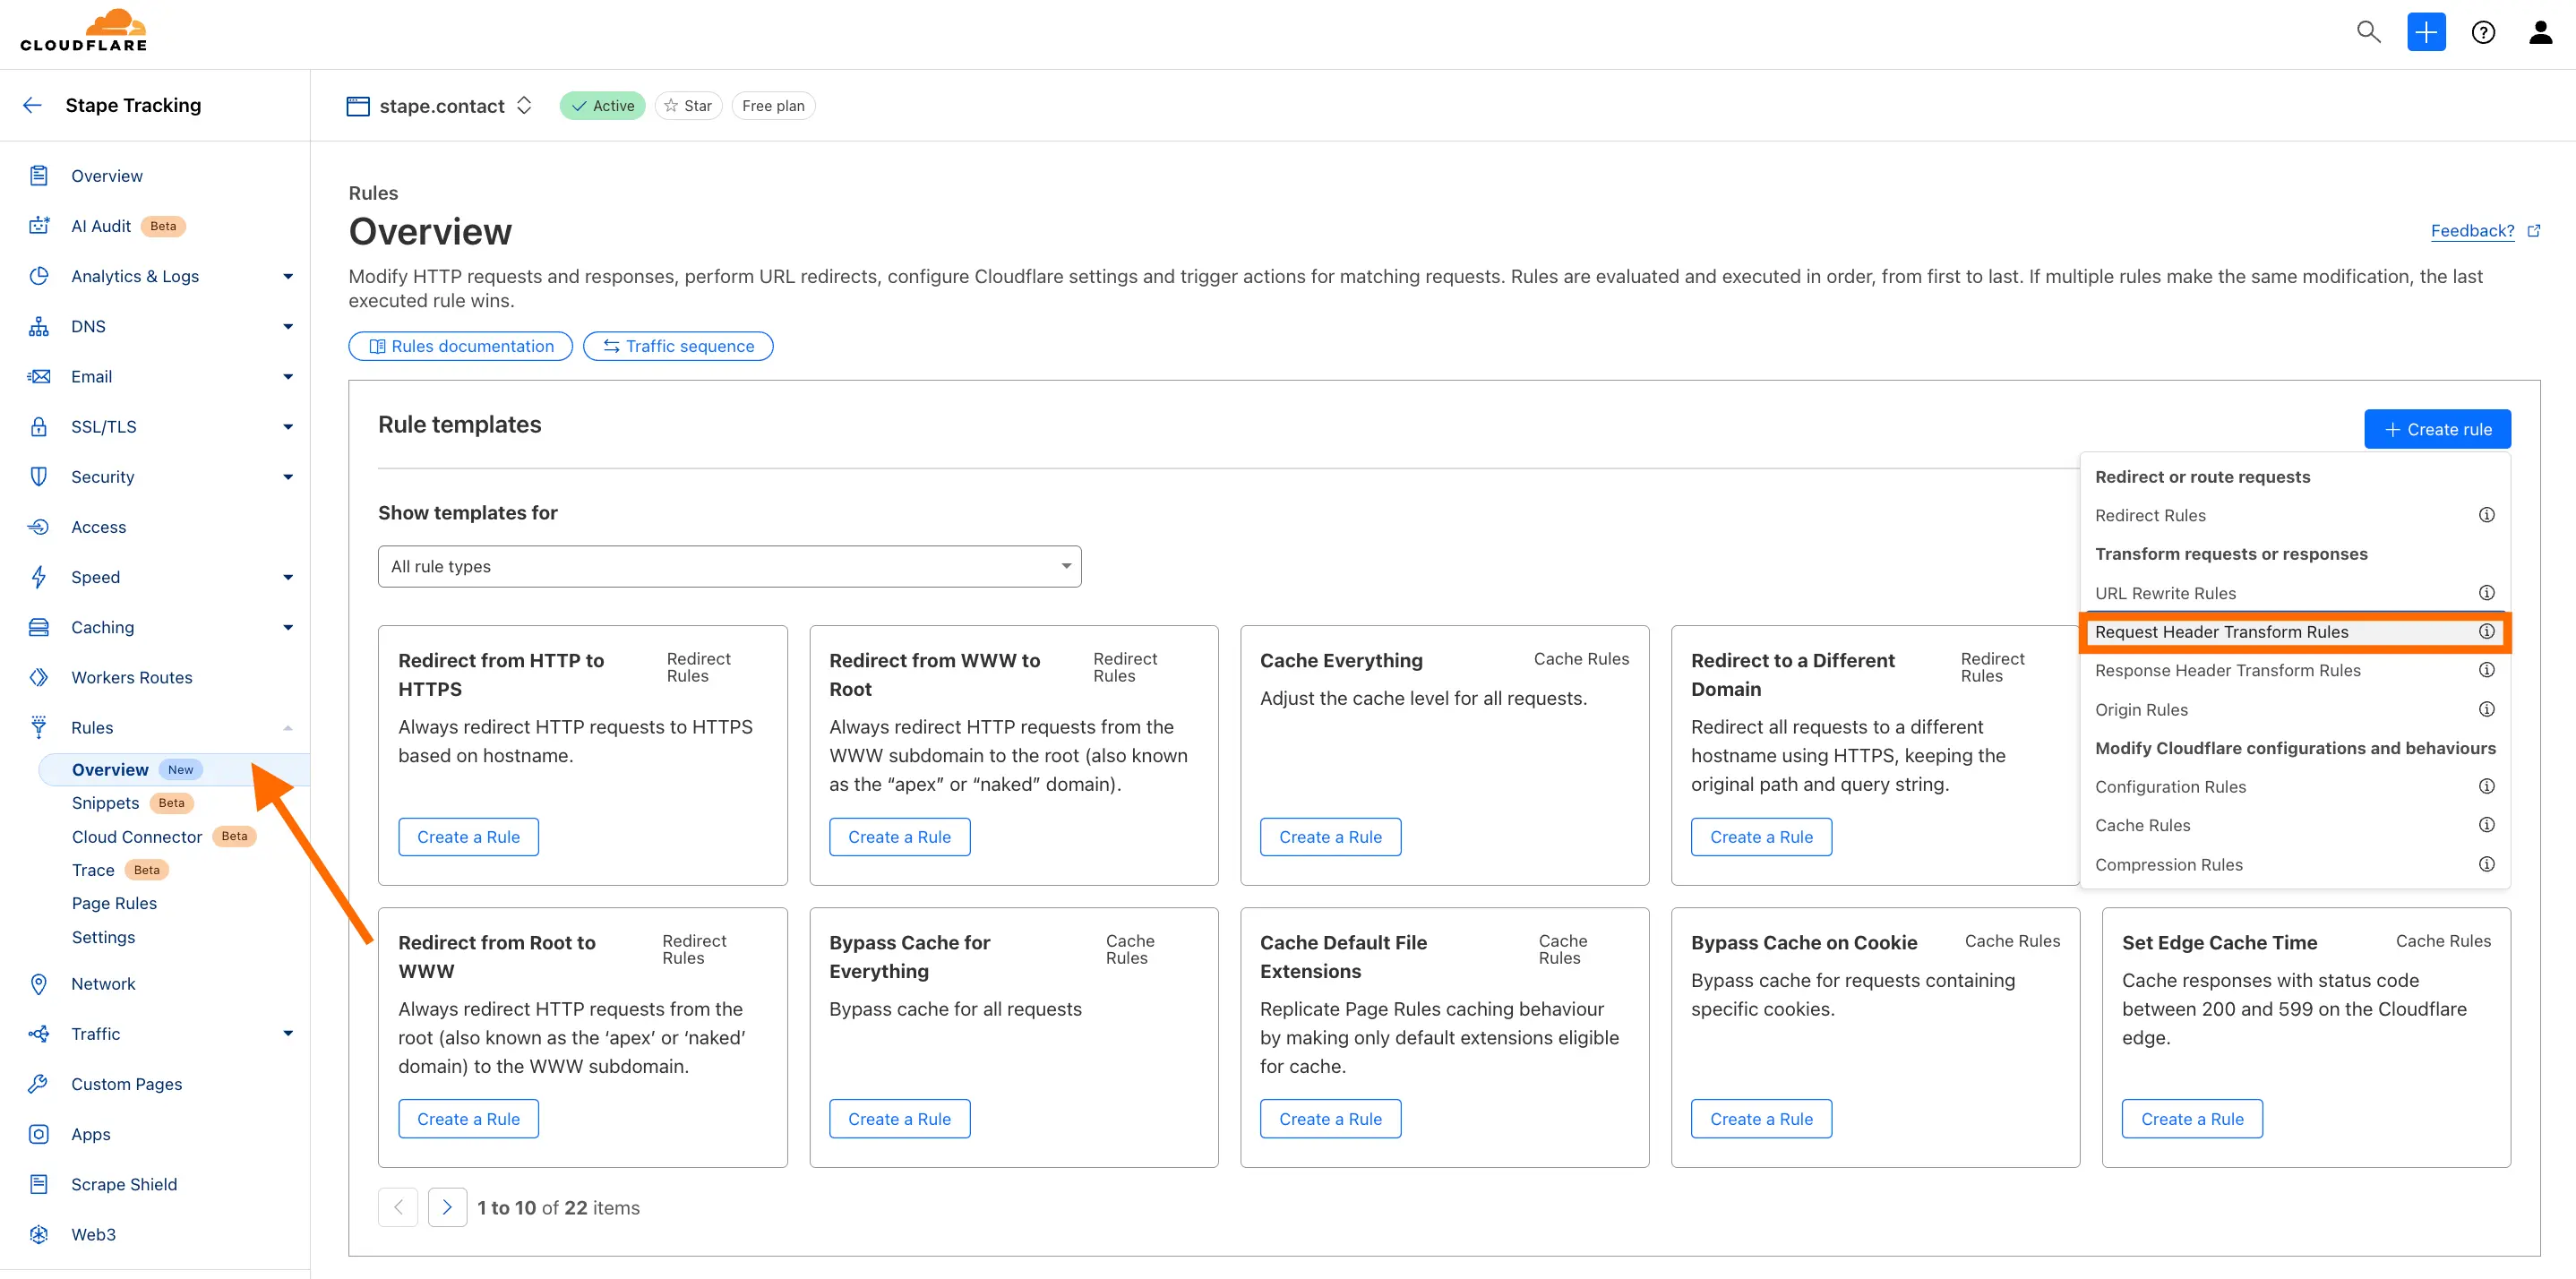Expand the Email sidebar section
This screenshot has height=1279, width=2576.
[288, 377]
